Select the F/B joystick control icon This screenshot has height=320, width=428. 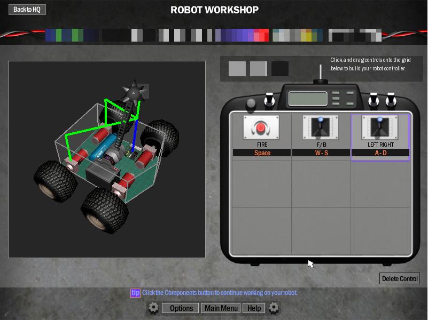(x=321, y=127)
